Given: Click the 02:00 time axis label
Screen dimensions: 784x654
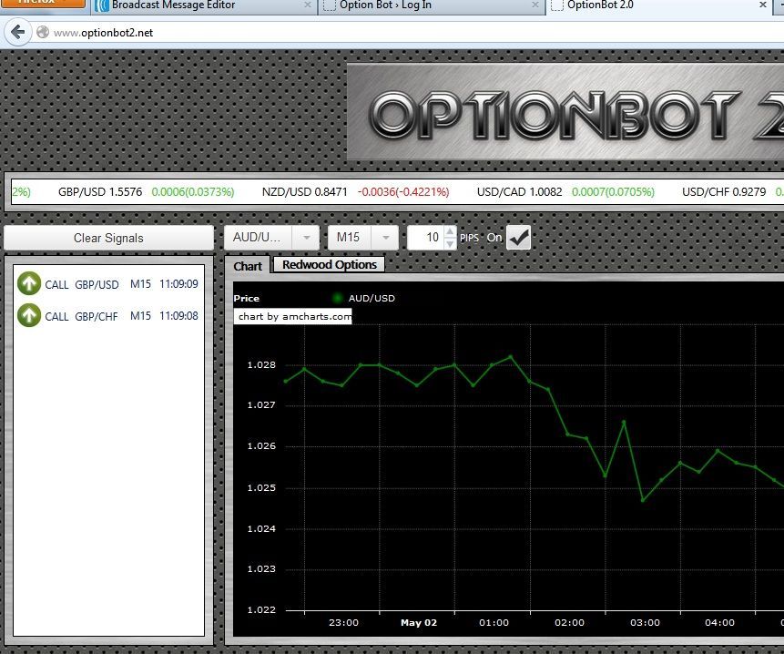Looking at the screenshot, I should pos(569,622).
